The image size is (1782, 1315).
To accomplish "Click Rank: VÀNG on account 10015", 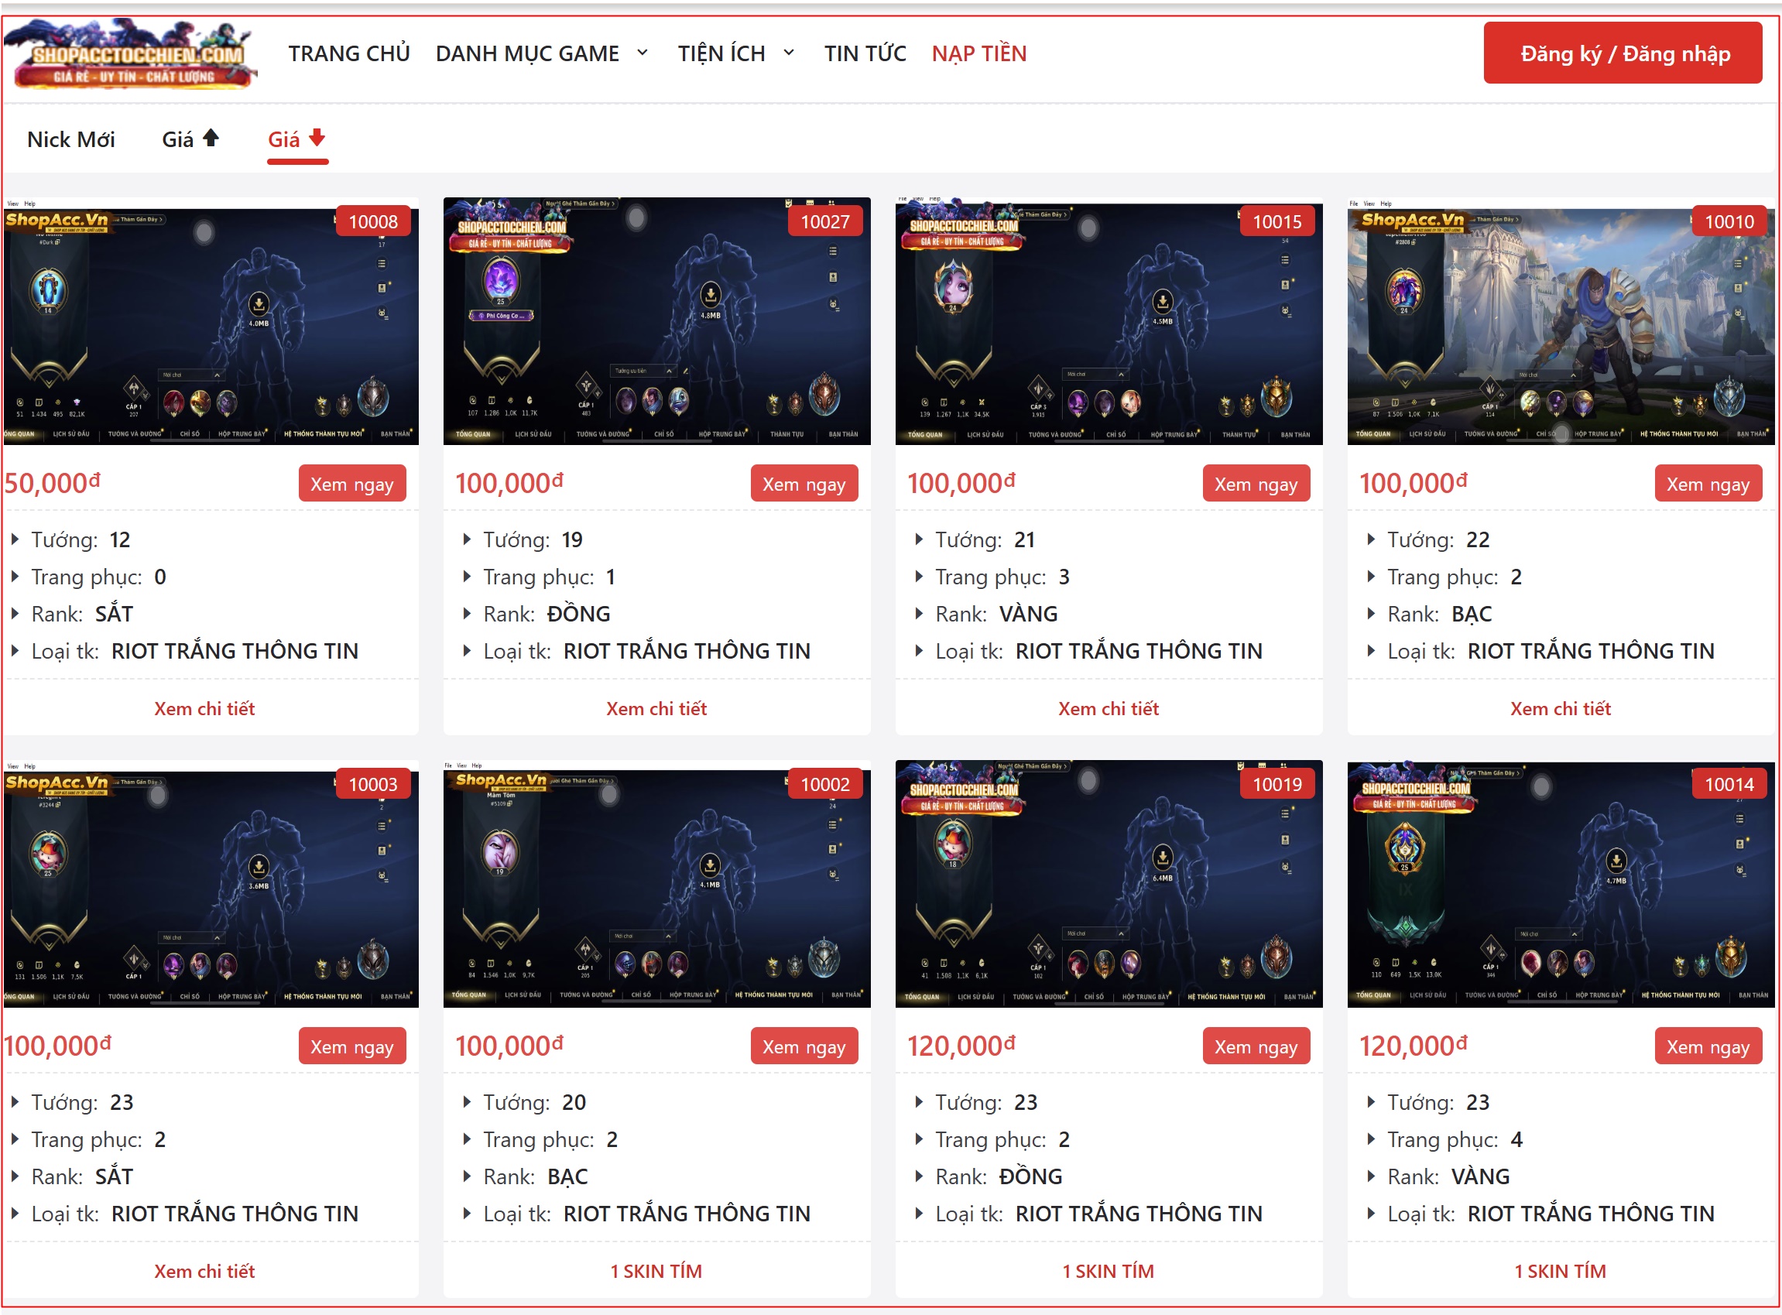I will coord(996,615).
